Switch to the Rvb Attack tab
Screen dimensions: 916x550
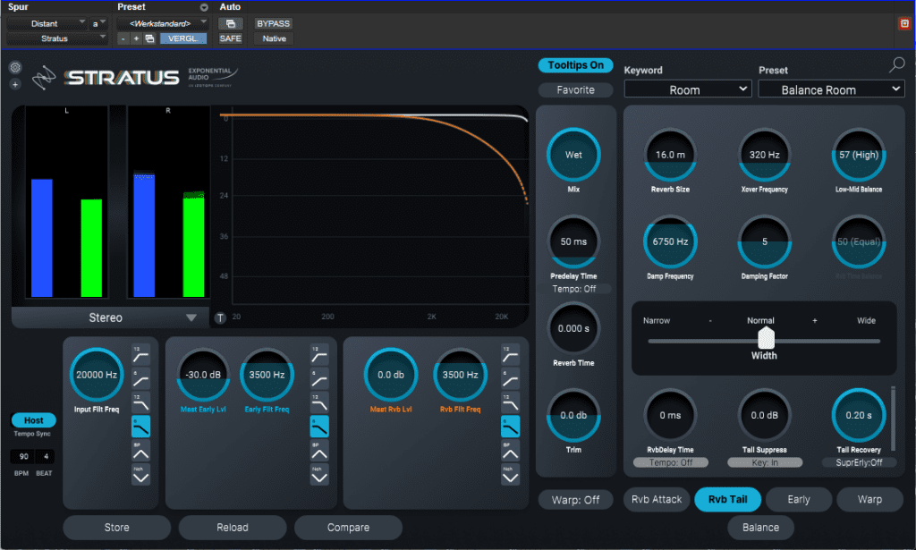[656, 500]
